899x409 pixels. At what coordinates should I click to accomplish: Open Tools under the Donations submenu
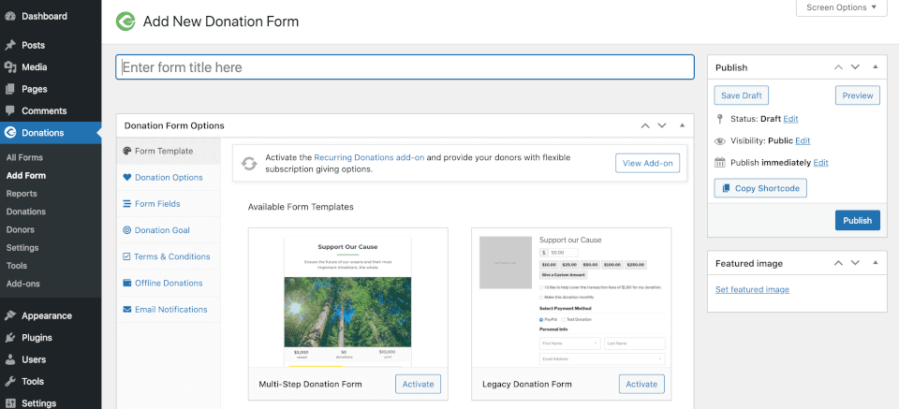[17, 266]
